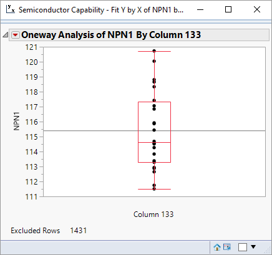The height and width of the screenshot is (255, 272).
Task: Click the y-axis value 120
Action: coord(31,62)
